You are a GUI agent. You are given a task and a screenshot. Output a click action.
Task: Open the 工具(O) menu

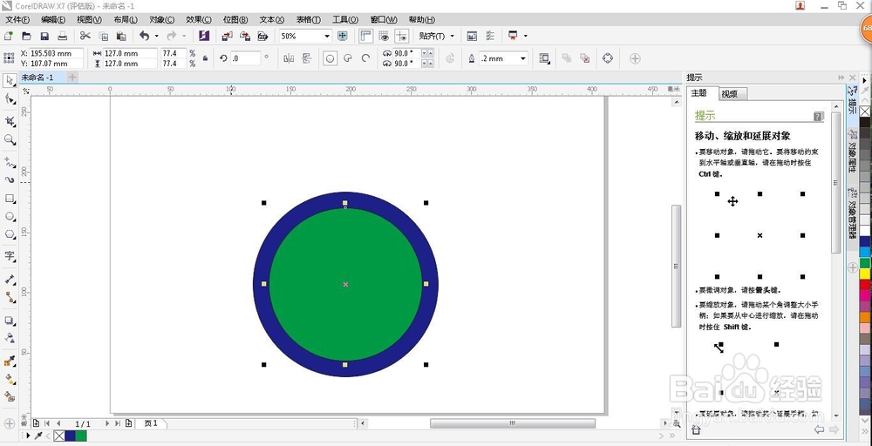click(345, 19)
